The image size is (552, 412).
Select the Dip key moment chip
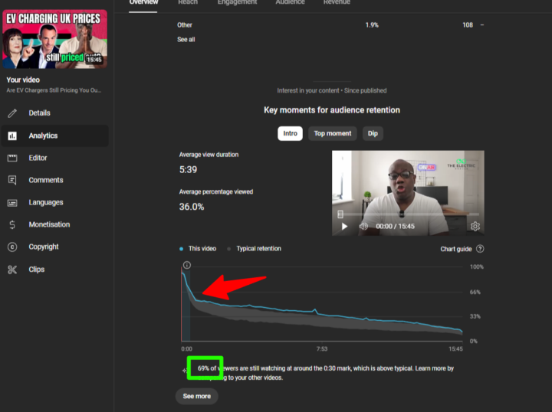373,133
